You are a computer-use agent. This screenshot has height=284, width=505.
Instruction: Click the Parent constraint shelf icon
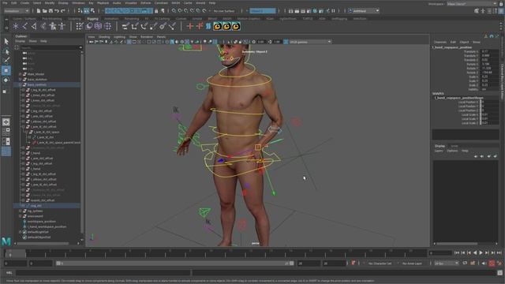[x=125, y=26]
